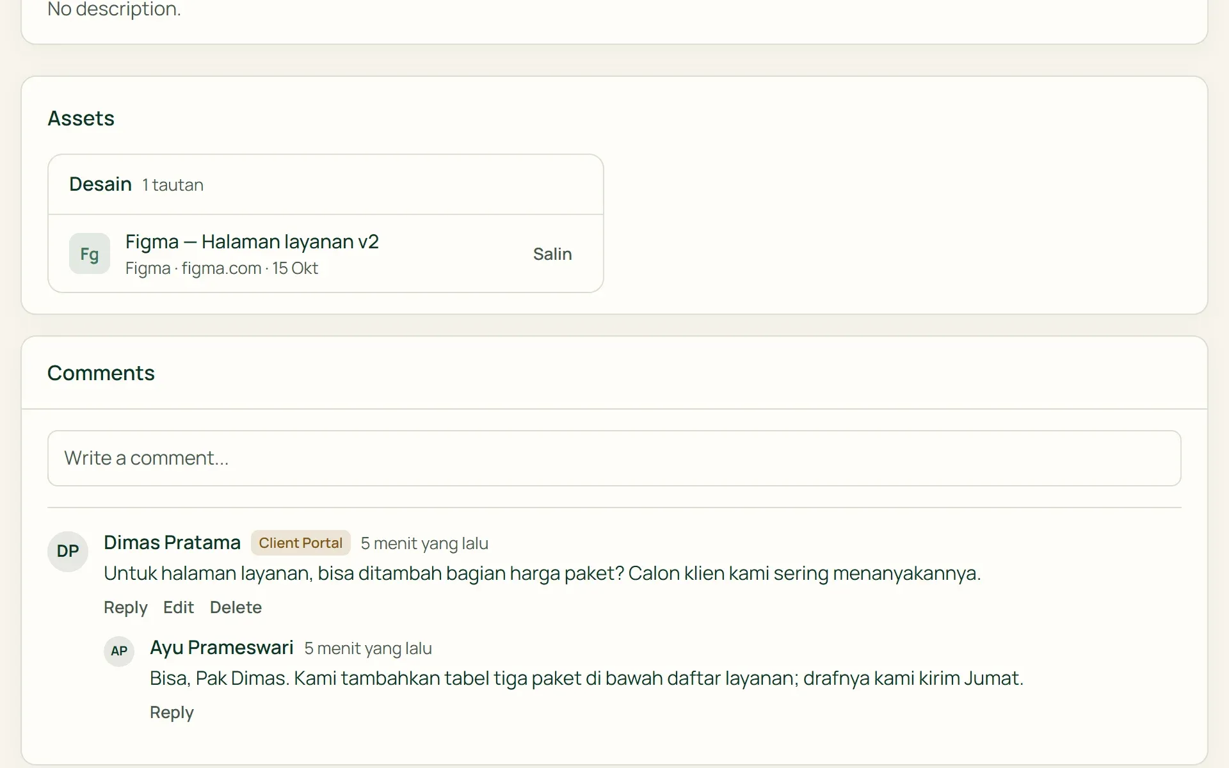Viewport: 1229px width, 768px height.
Task: Click the Desain group header
Action: point(326,184)
